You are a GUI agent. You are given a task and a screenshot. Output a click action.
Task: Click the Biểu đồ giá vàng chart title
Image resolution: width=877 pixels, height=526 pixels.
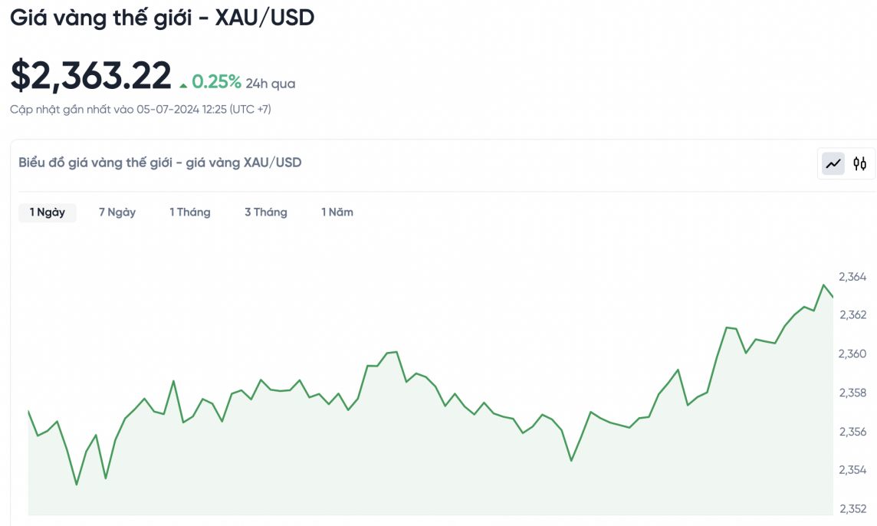(x=159, y=163)
